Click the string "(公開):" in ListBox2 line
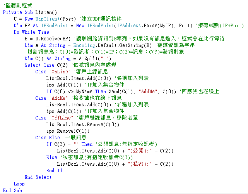This screenshot has width=248, height=194. [x=140, y=151]
